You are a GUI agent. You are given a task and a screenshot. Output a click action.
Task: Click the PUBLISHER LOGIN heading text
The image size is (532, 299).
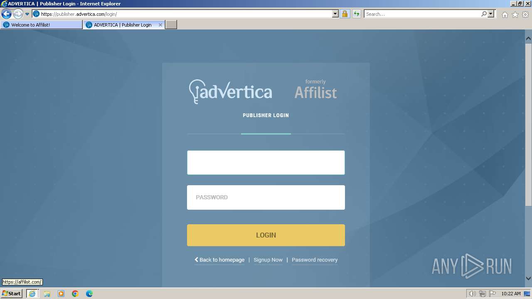click(266, 115)
